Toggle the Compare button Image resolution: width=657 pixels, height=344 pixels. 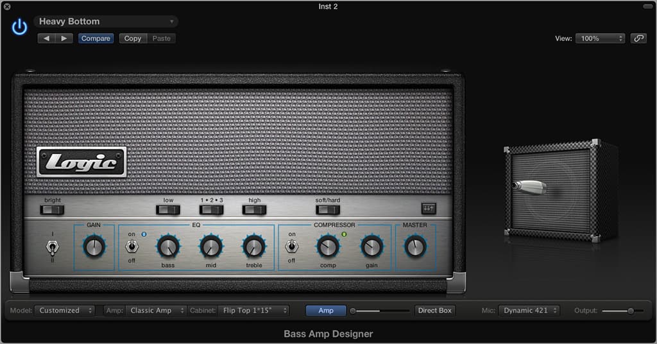(96, 39)
